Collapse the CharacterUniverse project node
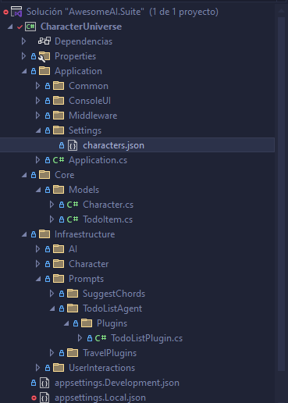The image size is (288, 403). pos(10,27)
